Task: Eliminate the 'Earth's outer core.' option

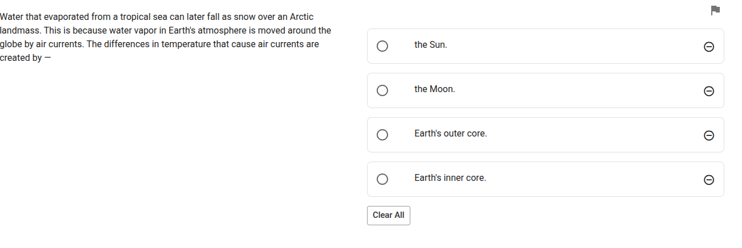Action: coord(709,135)
